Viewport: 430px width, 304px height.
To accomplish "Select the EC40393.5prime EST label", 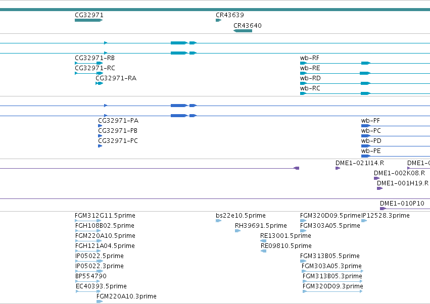I will (x=101, y=286).
